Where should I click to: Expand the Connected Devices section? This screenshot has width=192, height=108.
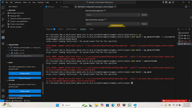[7, 98]
